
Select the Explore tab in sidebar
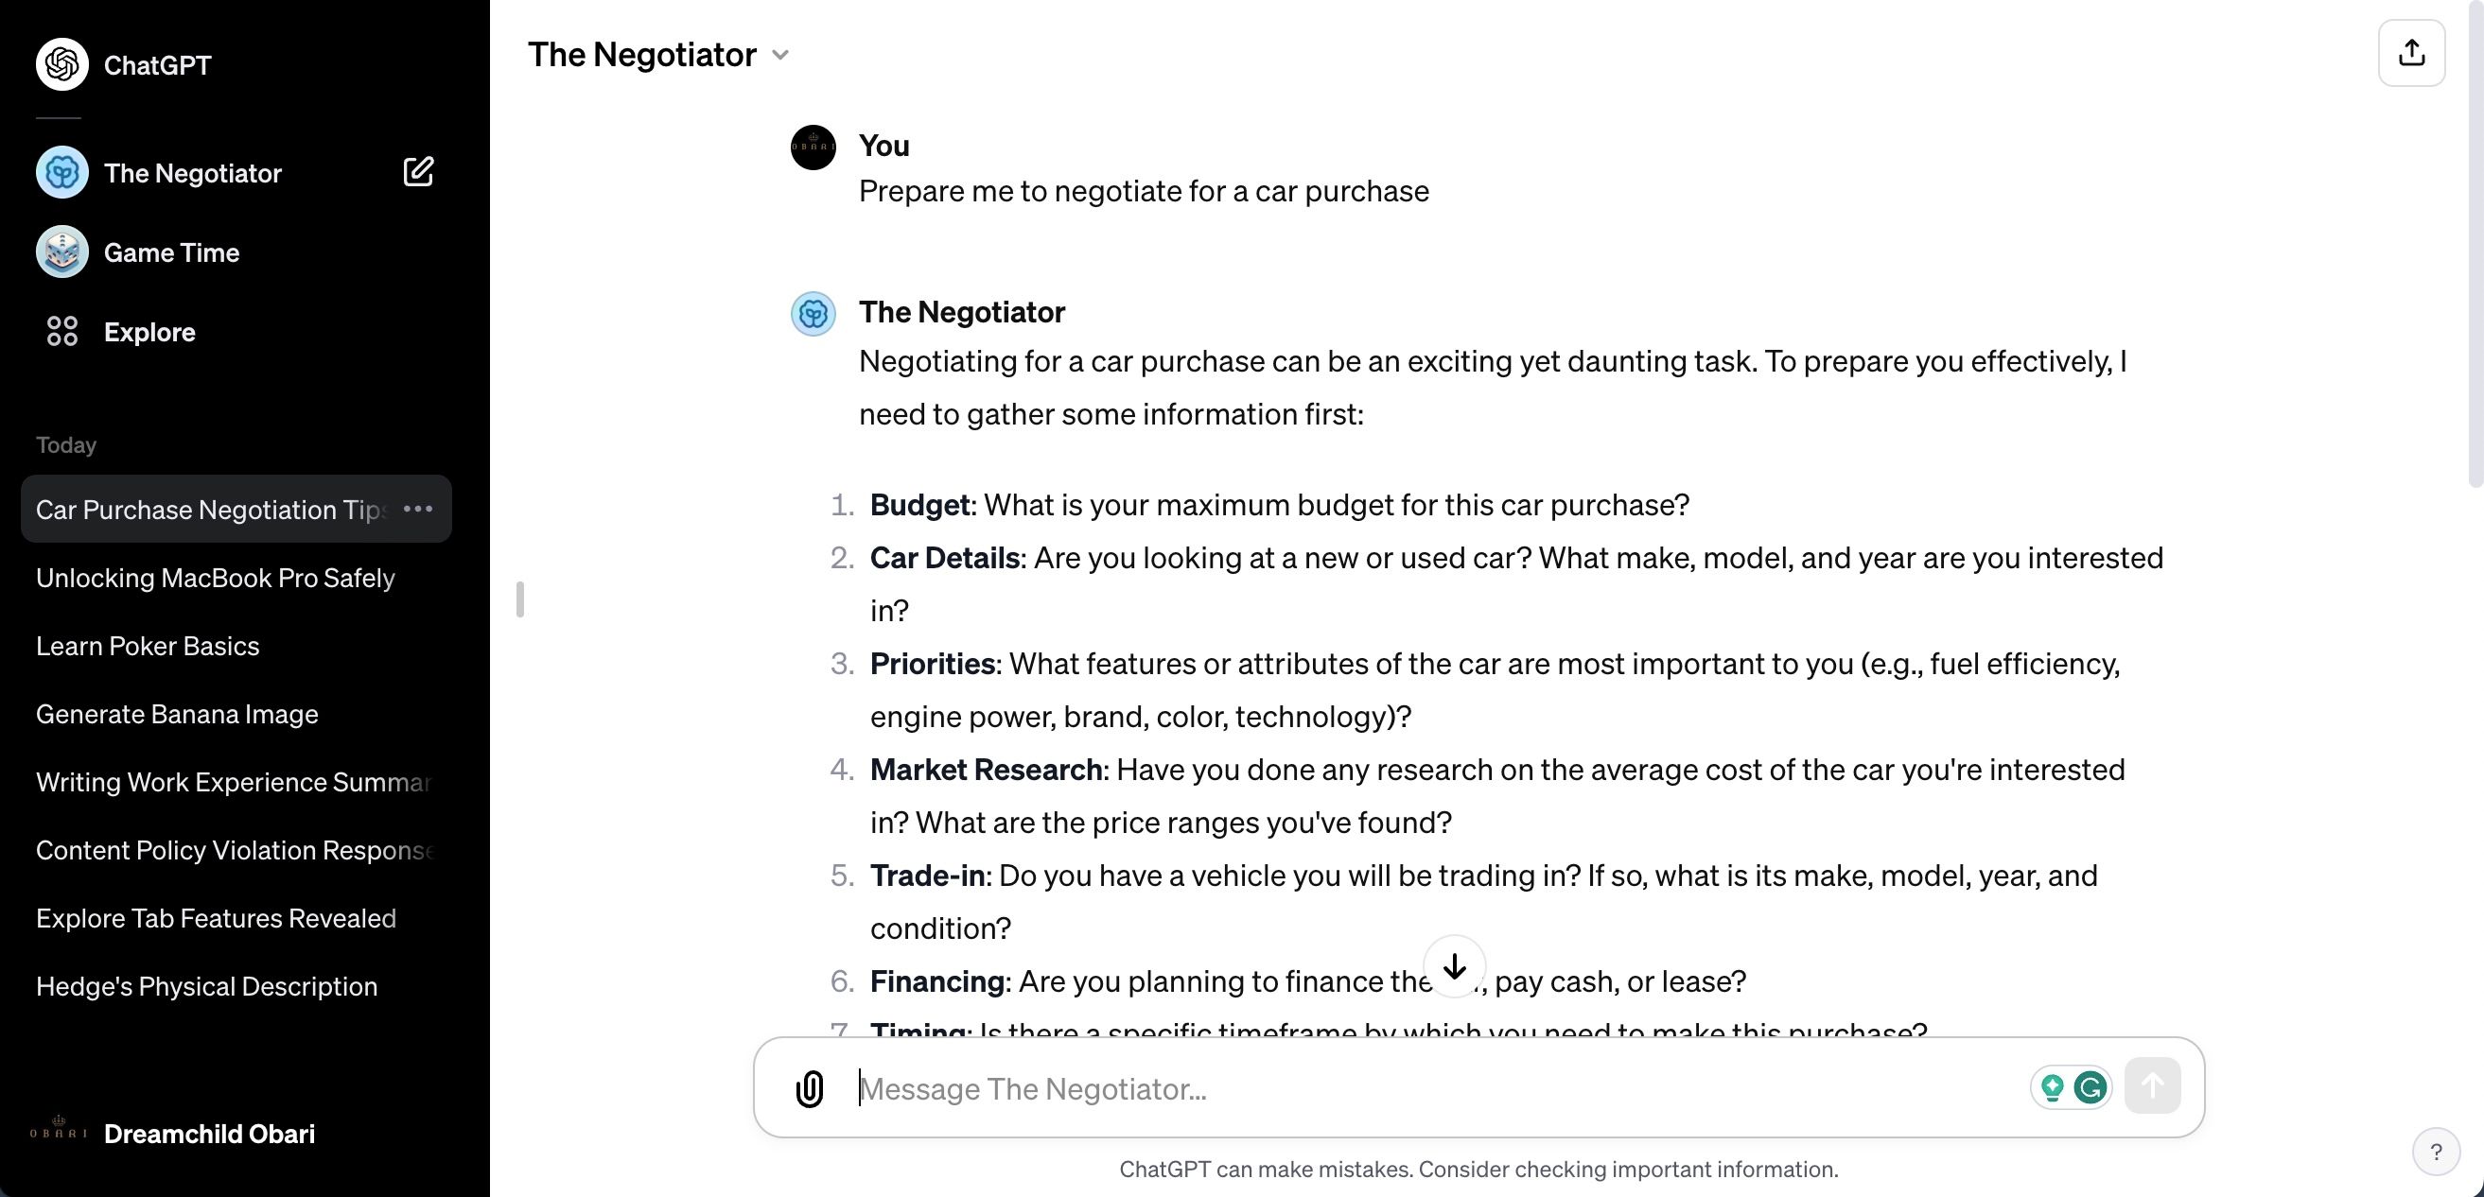tap(149, 331)
